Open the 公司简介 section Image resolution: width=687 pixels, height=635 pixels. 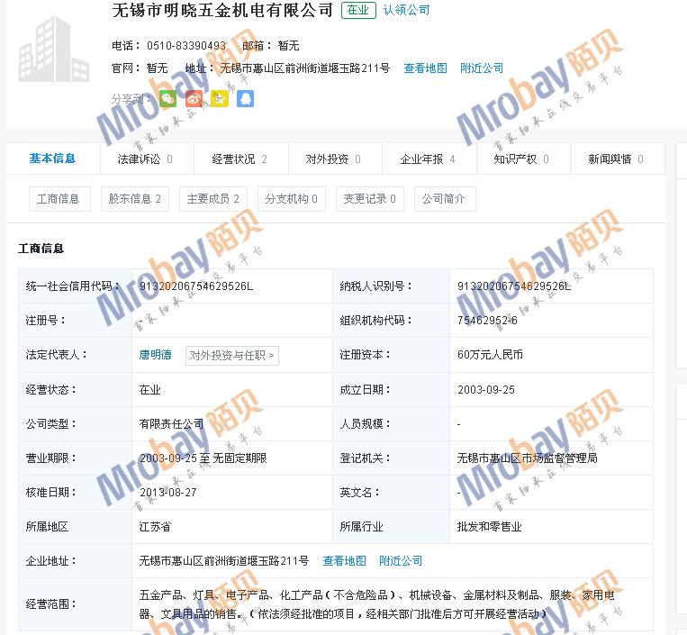(x=444, y=199)
